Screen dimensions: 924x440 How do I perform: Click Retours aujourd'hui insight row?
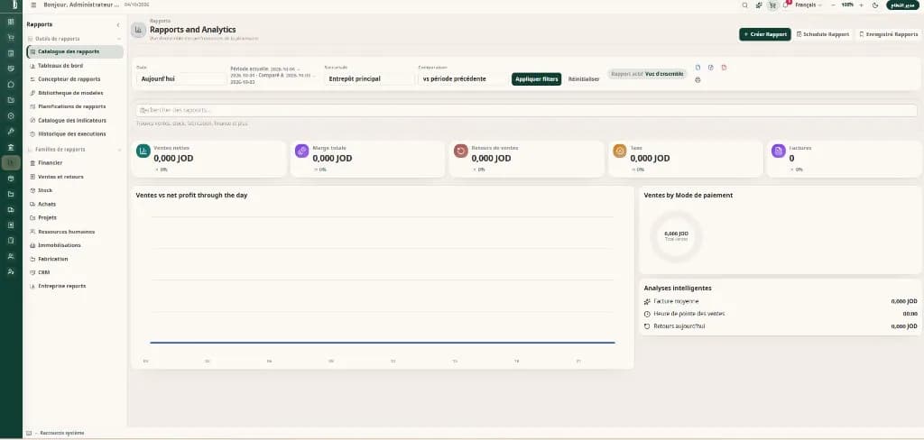pyautogui.click(x=781, y=325)
